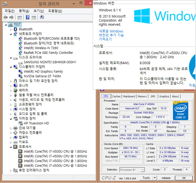Click the Core Speed value 2991.78 MHz
This screenshot has height=183, width=196.
point(130,148)
